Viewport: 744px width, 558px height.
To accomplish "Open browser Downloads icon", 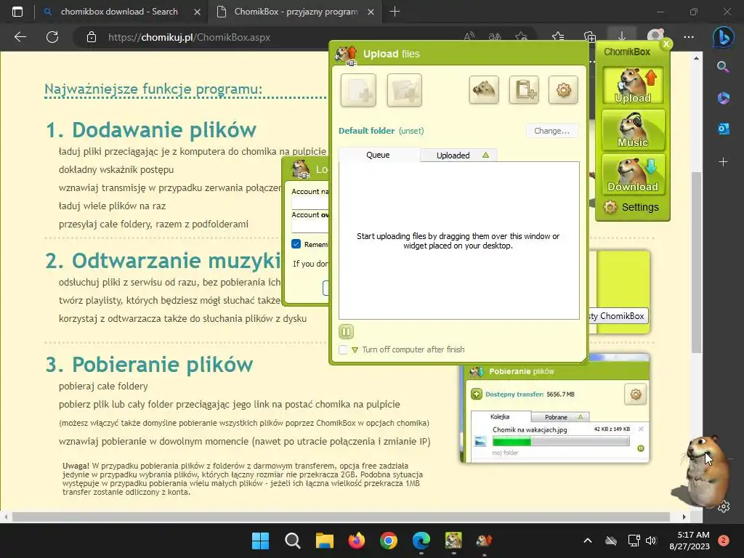I will coord(622,37).
